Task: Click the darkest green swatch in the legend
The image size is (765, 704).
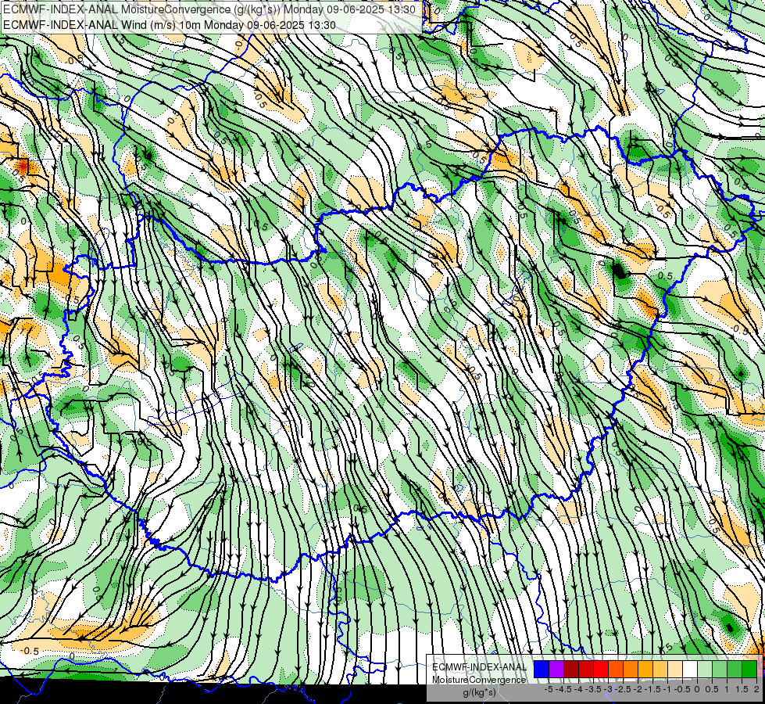Action: pos(749,670)
